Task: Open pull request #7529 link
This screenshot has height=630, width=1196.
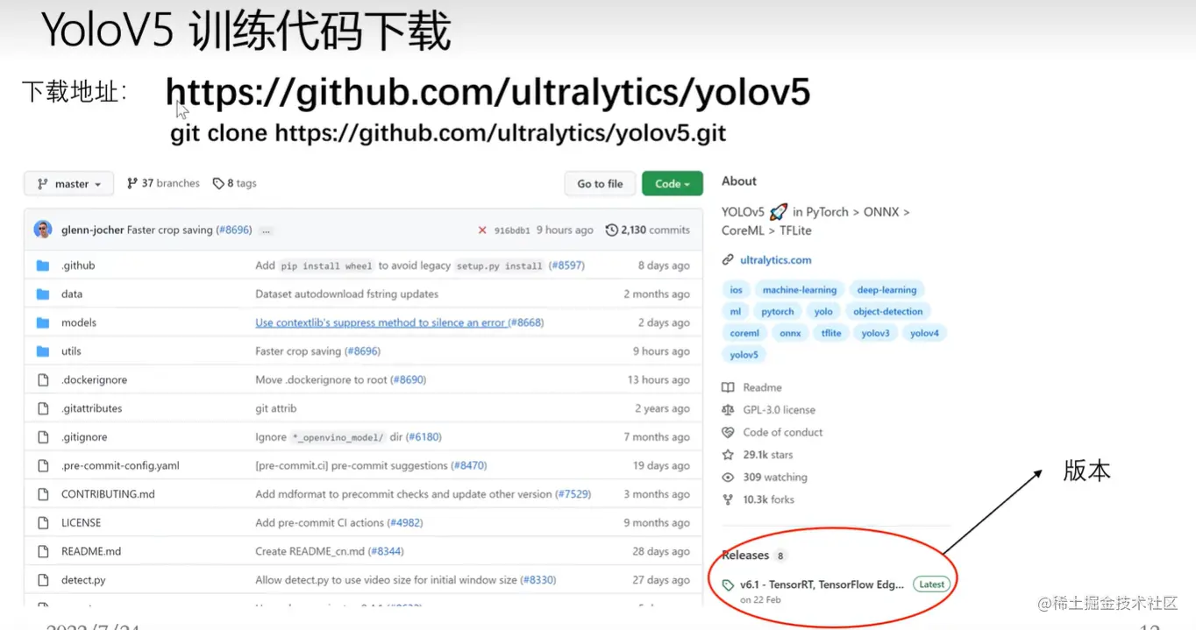Action: [573, 494]
